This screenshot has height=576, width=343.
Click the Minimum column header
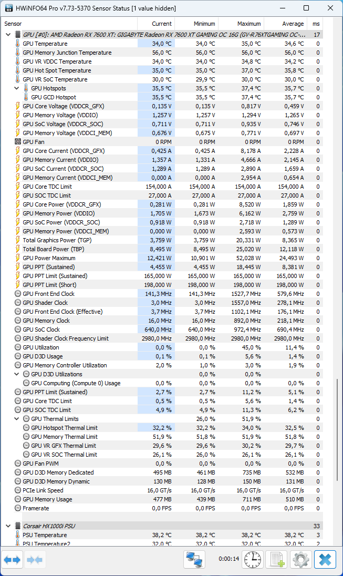coord(196,24)
